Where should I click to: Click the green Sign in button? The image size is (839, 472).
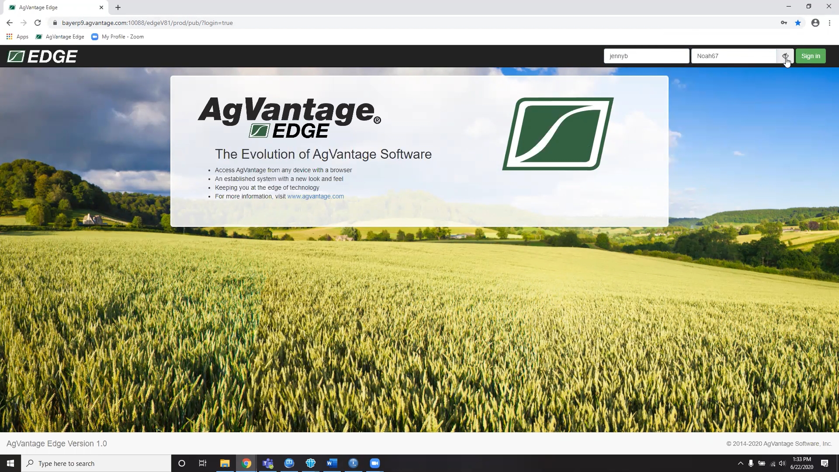pyautogui.click(x=811, y=56)
